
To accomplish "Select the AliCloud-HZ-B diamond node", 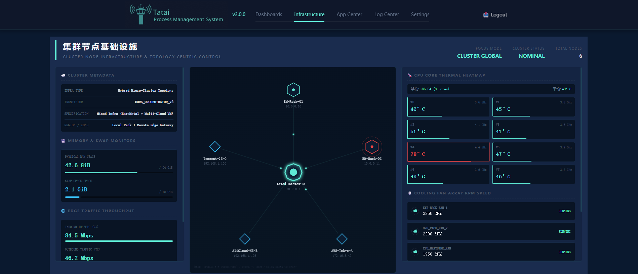I will point(245,239).
